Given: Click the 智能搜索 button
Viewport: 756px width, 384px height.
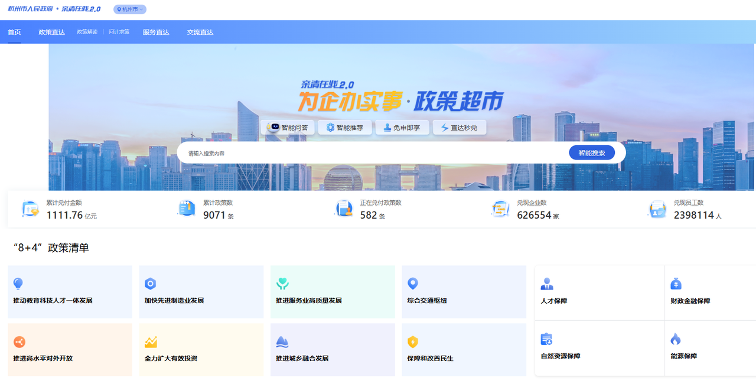Looking at the screenshot, I should click(x=592, y=152).
